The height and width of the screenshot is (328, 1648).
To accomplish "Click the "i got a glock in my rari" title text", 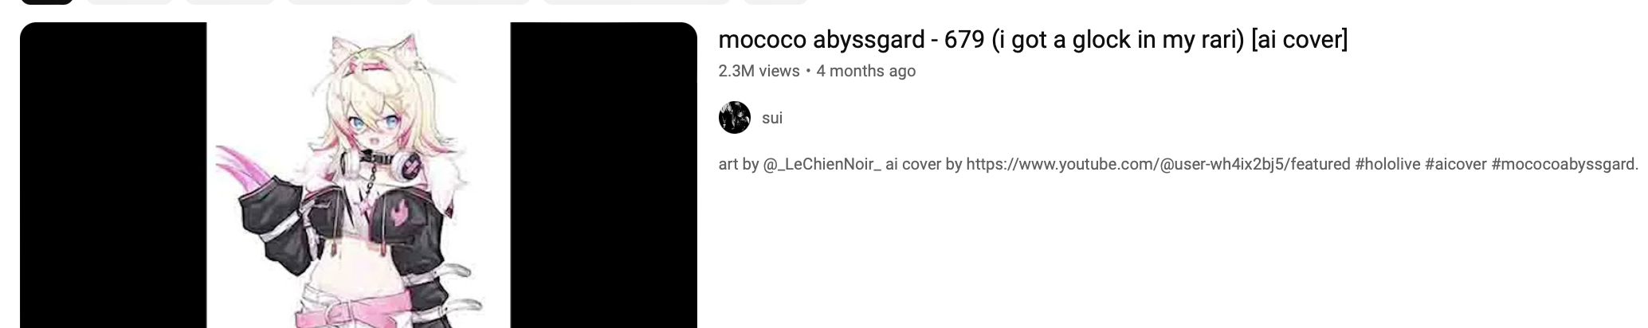I will pos(1118,39).
